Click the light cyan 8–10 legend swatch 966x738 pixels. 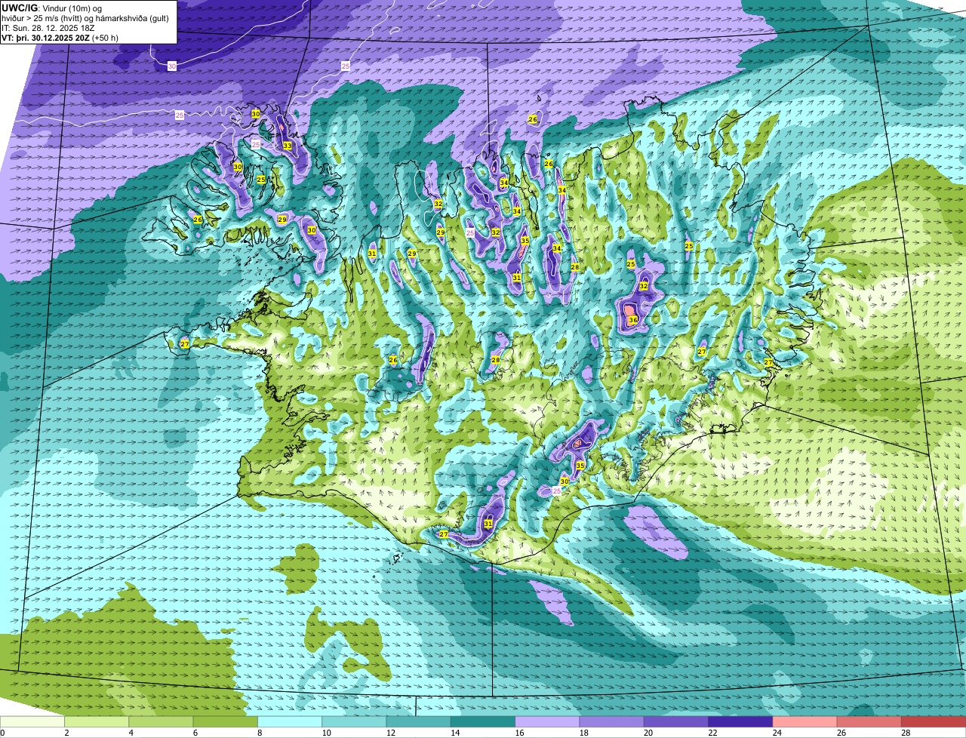(x=290, y=721)
